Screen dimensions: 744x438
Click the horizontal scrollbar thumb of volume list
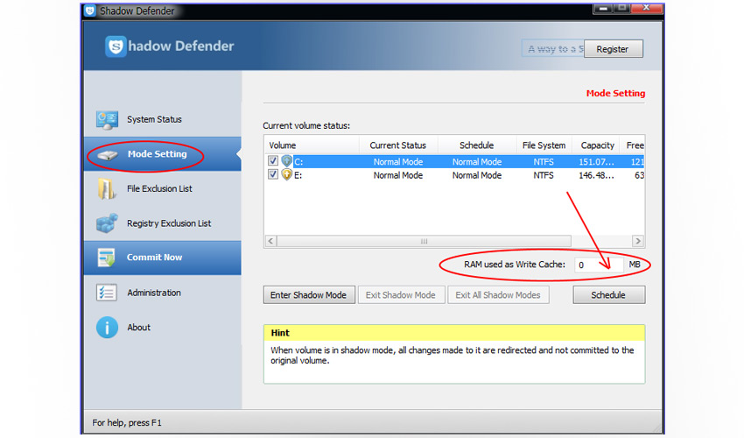(x=424, y=241)
